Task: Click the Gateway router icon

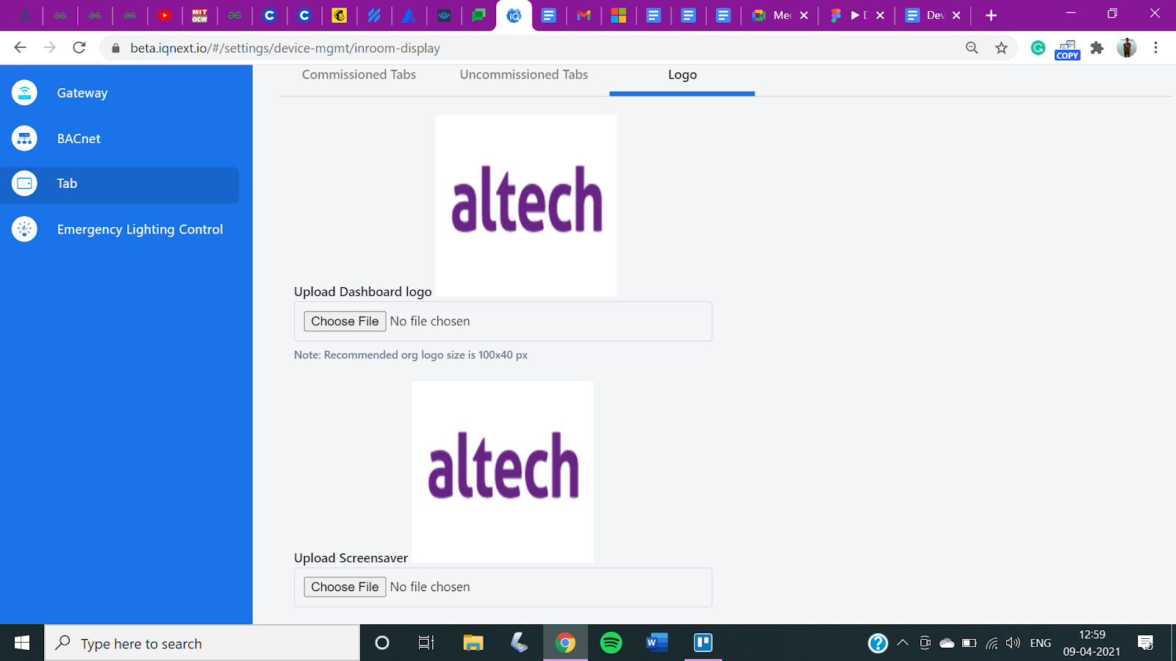Action: [x=24, y=93]
